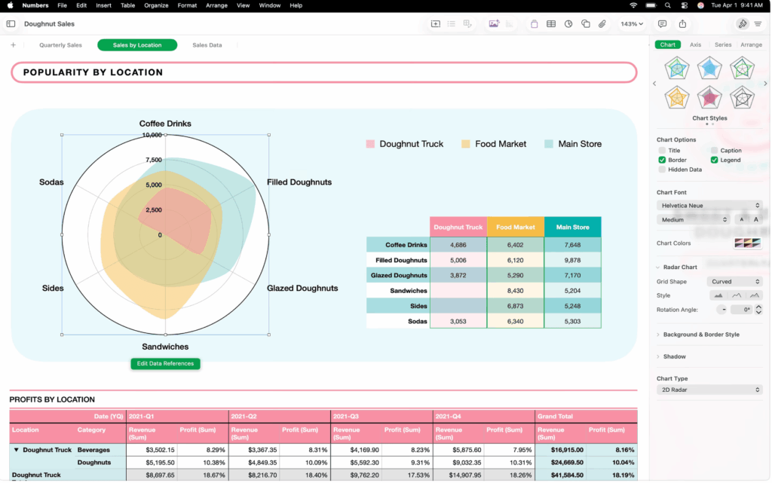The height and width of the screenshot is (483, 772).
Task: Click the Edit Data References button
Action: coord(165,363)
